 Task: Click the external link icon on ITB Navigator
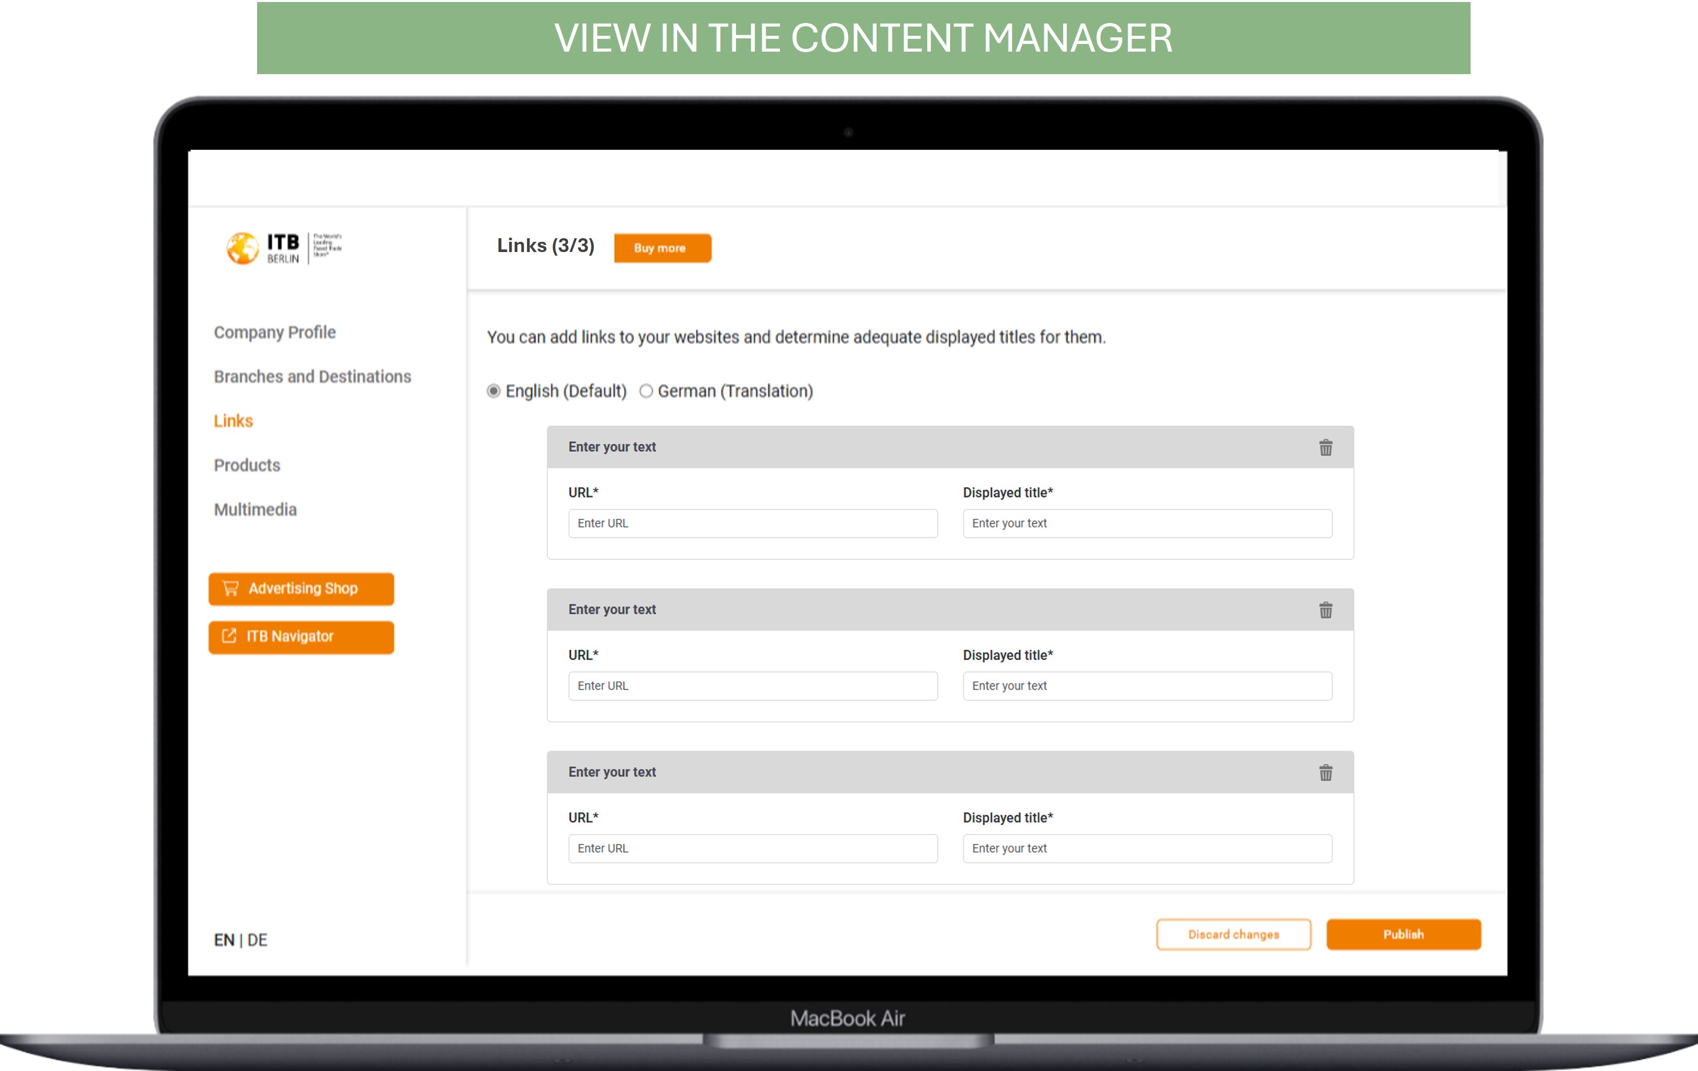click(x=229, y=636)
